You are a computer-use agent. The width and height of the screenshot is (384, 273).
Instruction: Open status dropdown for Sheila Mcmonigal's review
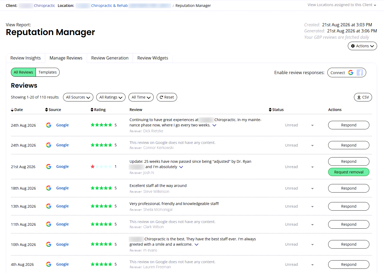(x=312, y=207)
